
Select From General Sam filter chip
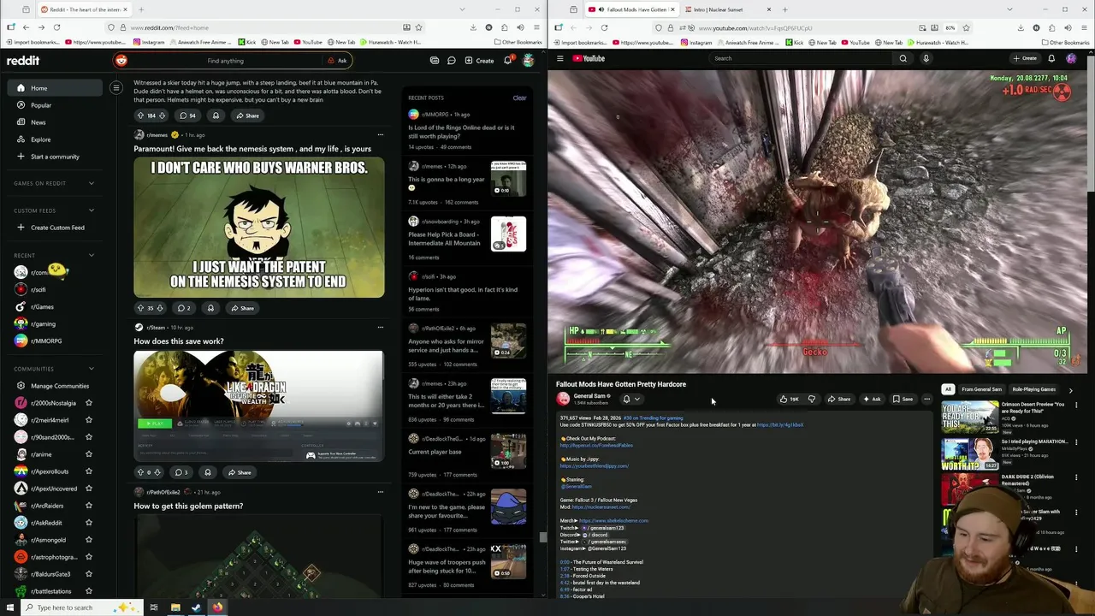point(981,389)
